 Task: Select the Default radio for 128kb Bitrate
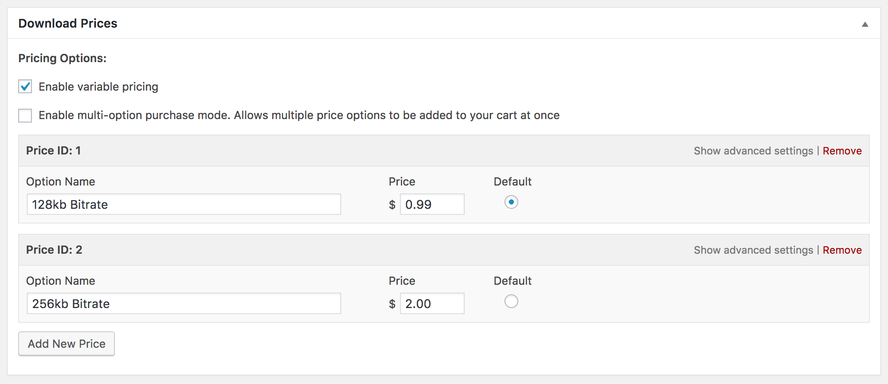[511, 202]
